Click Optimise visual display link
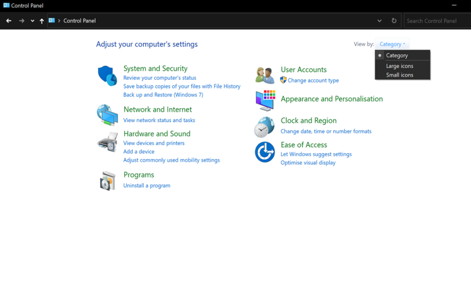471x285 pixels. point(308,163)
